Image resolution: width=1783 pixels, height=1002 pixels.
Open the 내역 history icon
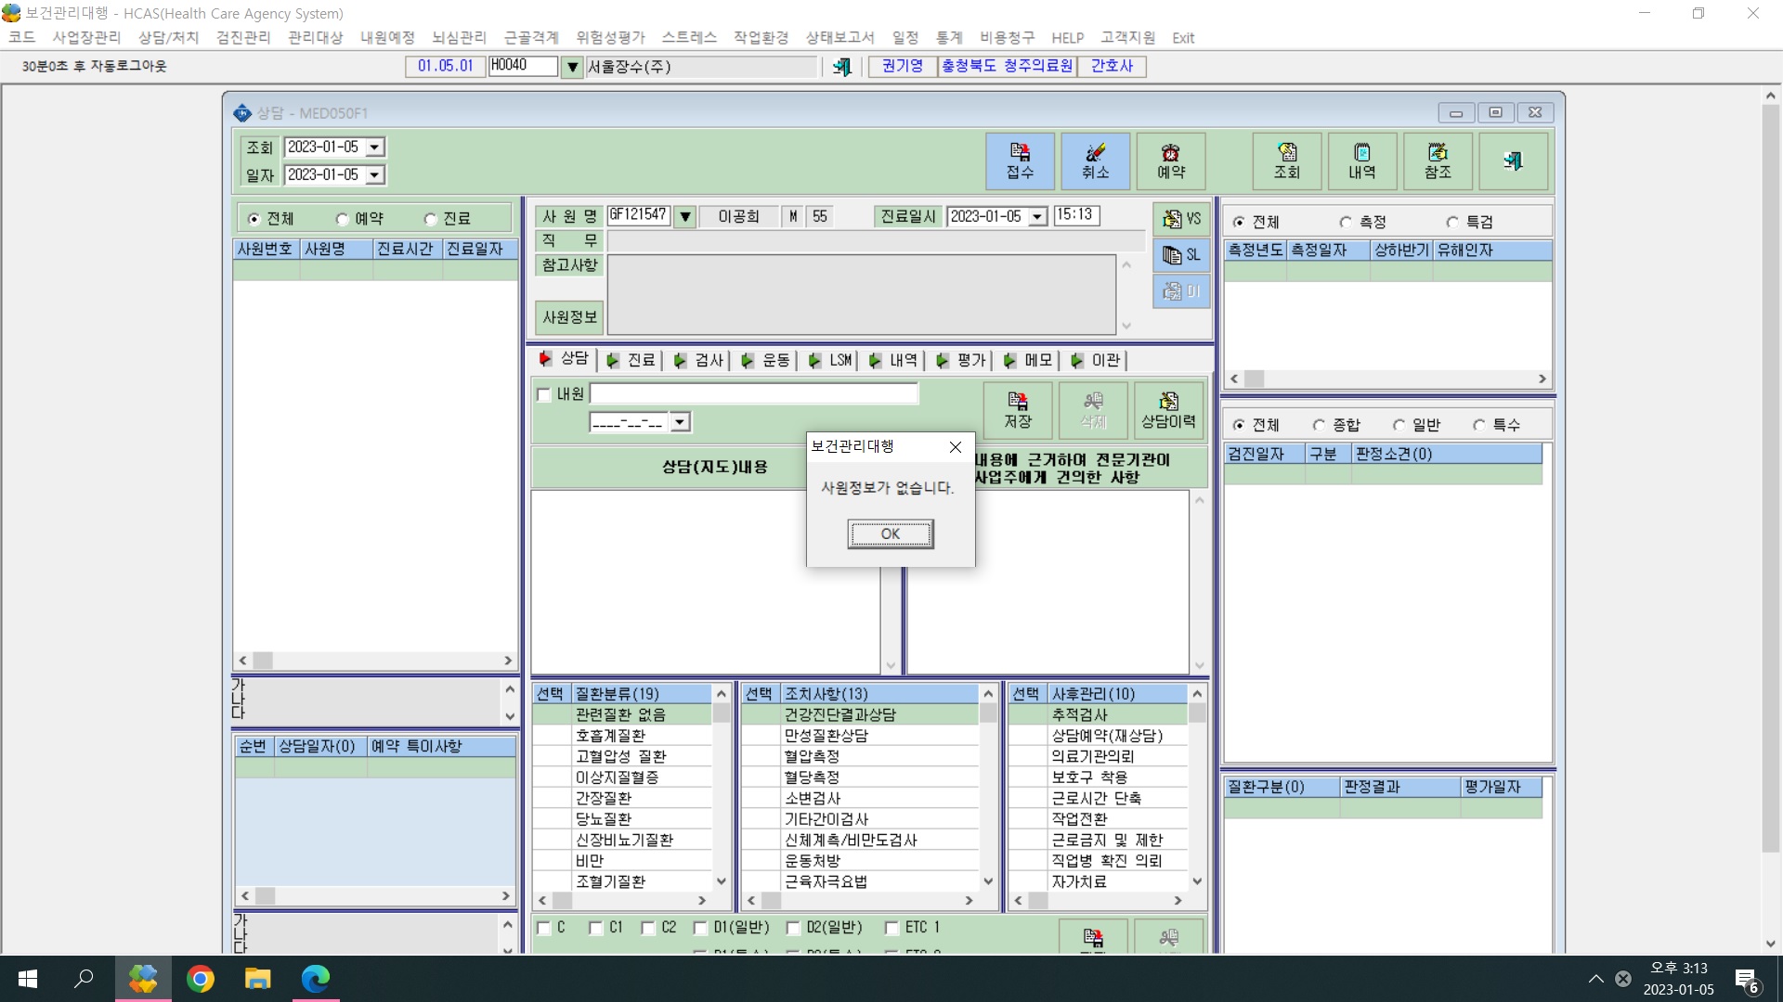1361,161
